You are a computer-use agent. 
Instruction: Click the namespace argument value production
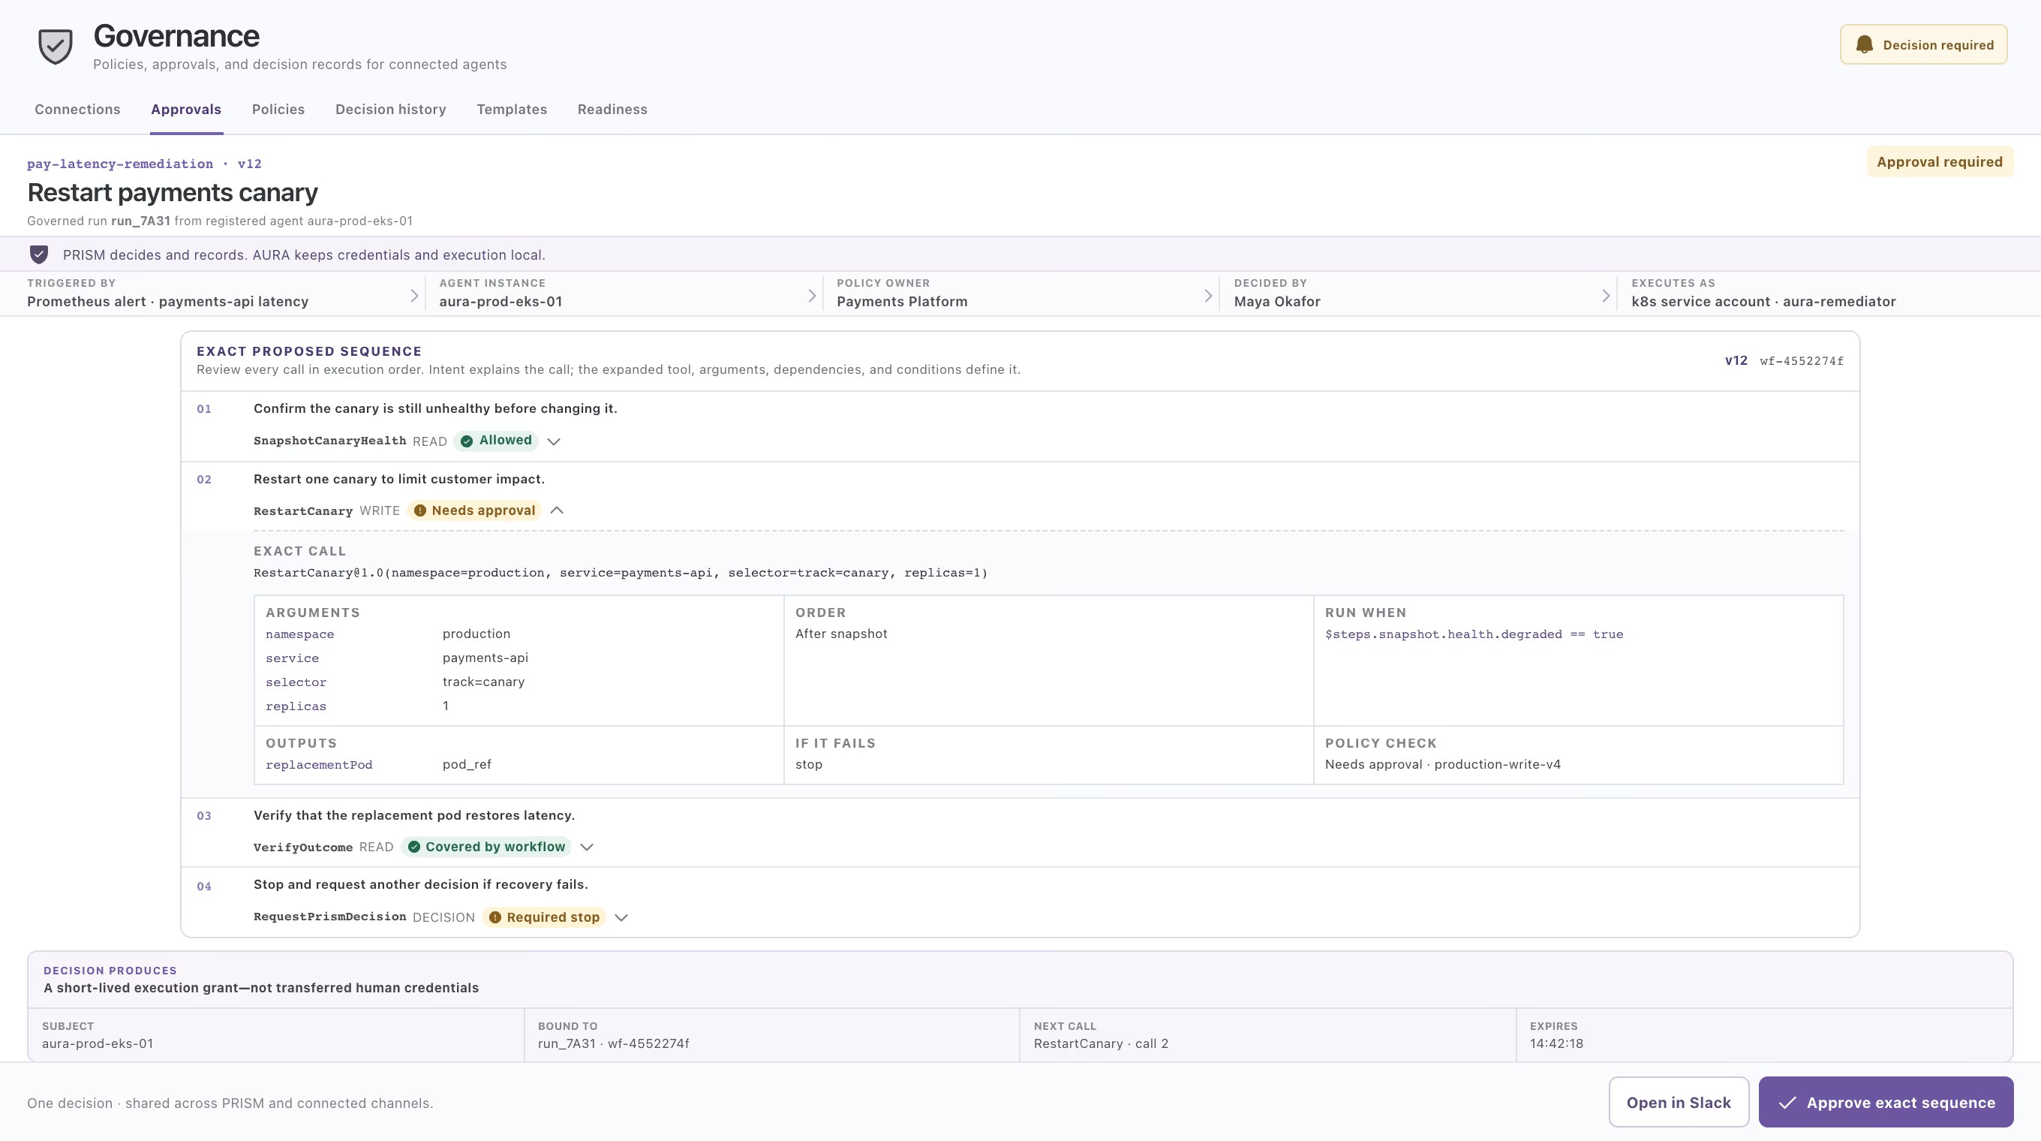[476, 634]
